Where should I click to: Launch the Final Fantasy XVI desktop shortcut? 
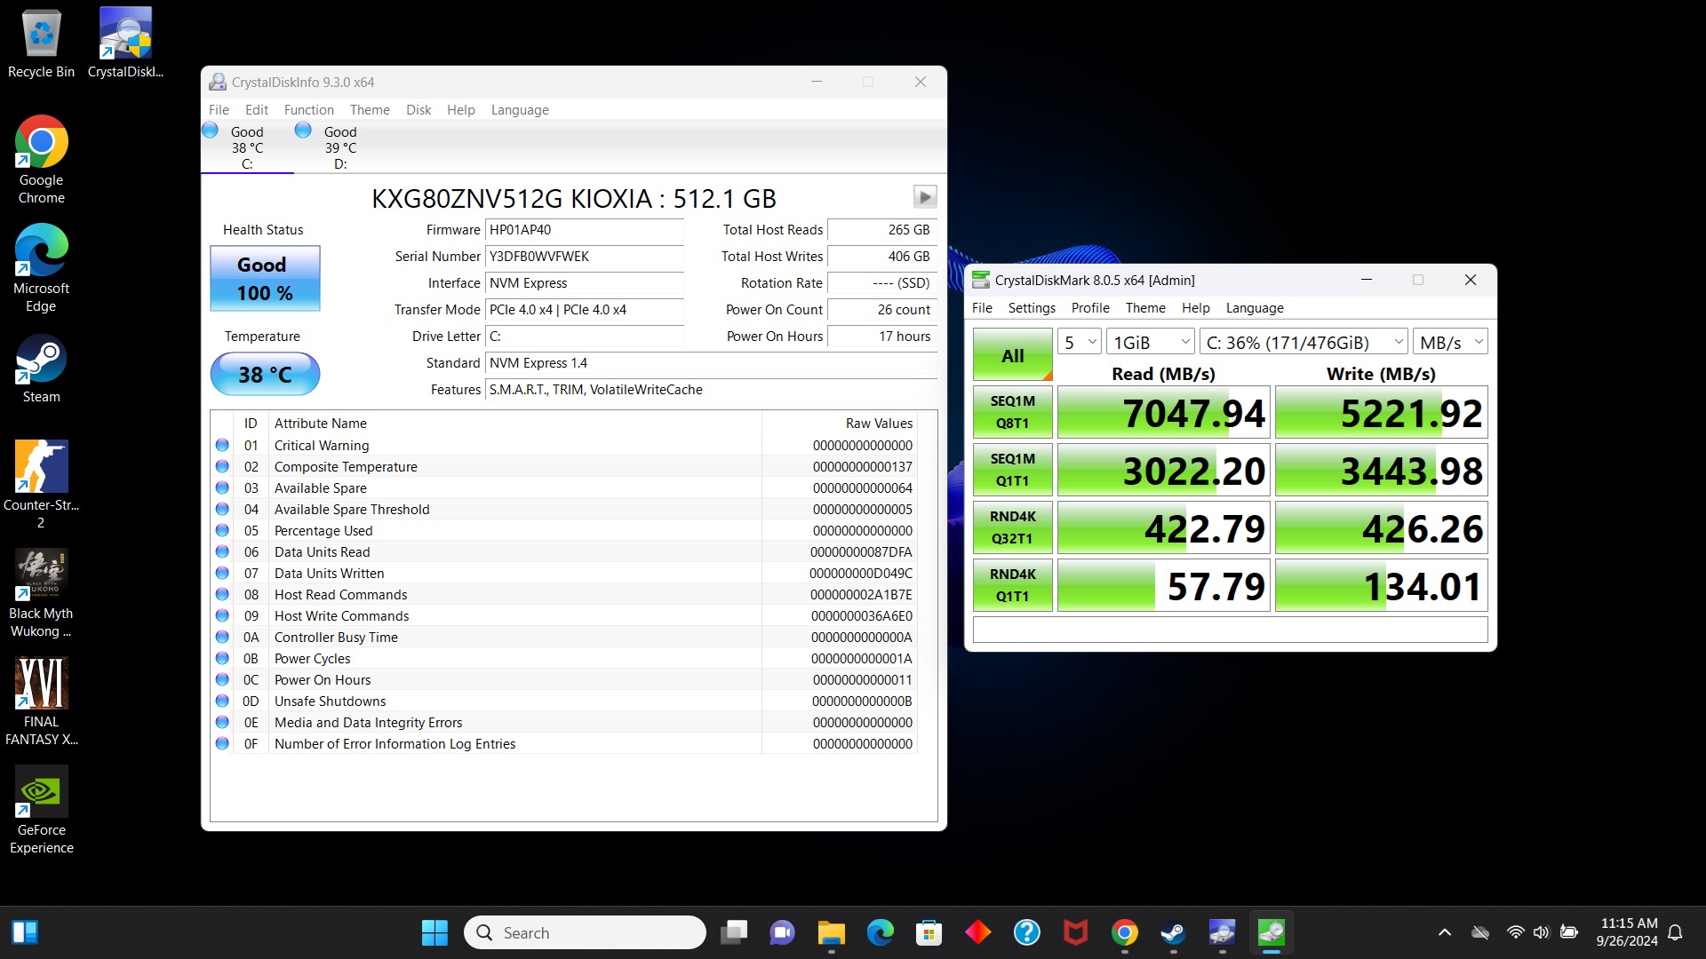41,701
